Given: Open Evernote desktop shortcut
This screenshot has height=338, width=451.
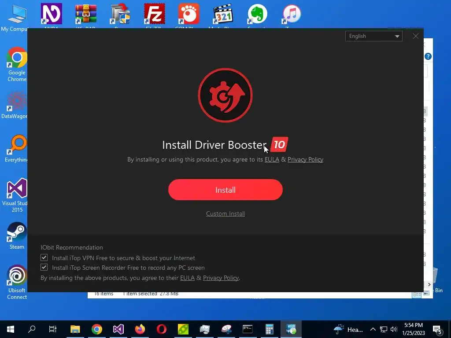Looking at the screenshot, I should tap(257, 15).
